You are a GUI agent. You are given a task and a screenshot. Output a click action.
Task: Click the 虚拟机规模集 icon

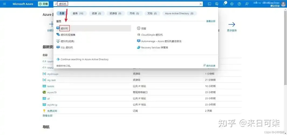click(58, 35)
